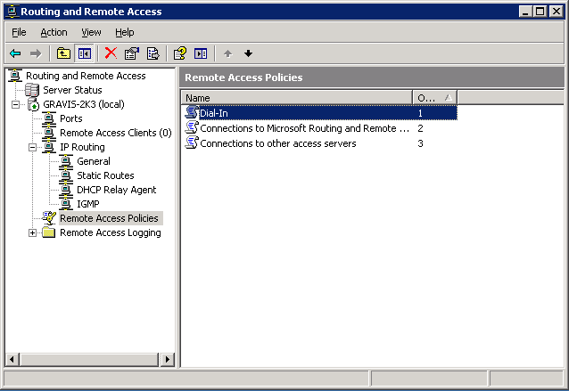Click the DHCP Relay Agent icon
Image resolution: width=569 pixels, height=391 pixels.
tap(66, 190)
